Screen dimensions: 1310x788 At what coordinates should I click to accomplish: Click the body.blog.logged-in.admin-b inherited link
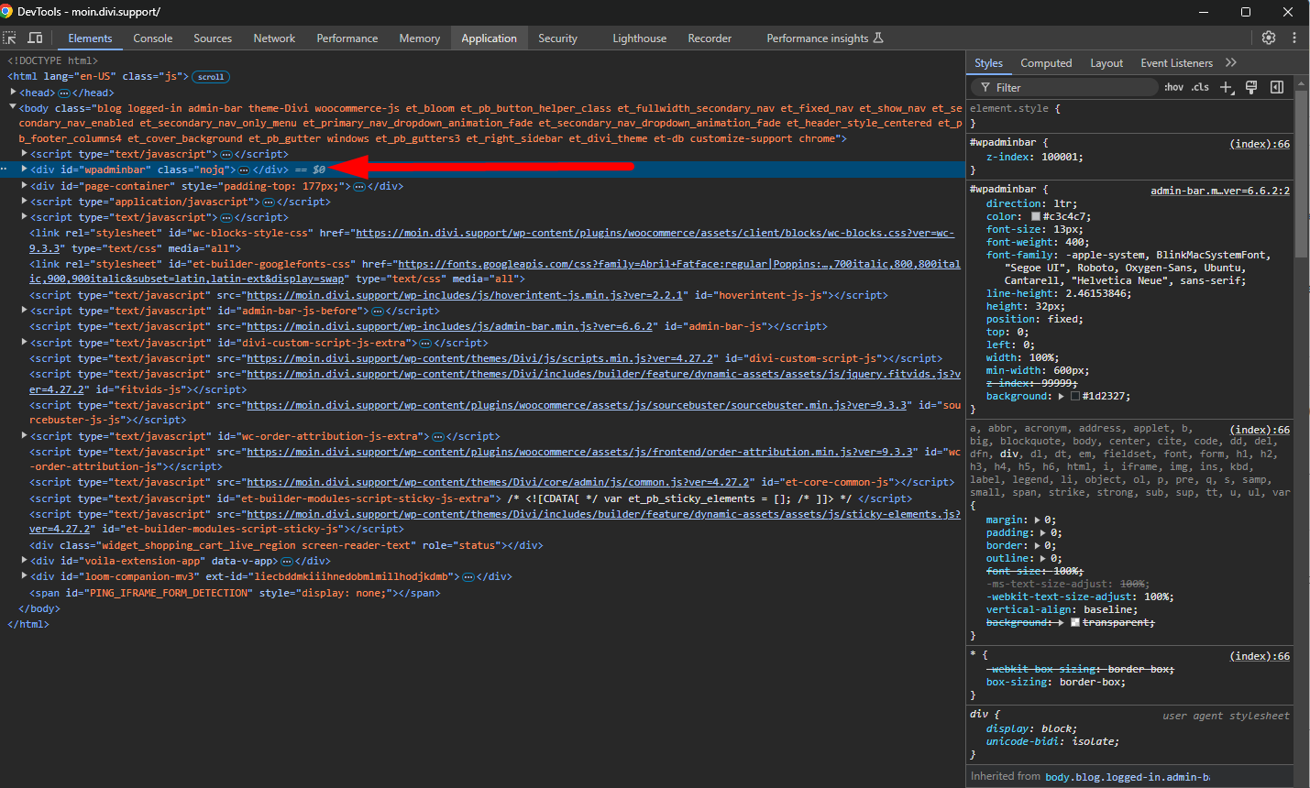pos(1128,777)
